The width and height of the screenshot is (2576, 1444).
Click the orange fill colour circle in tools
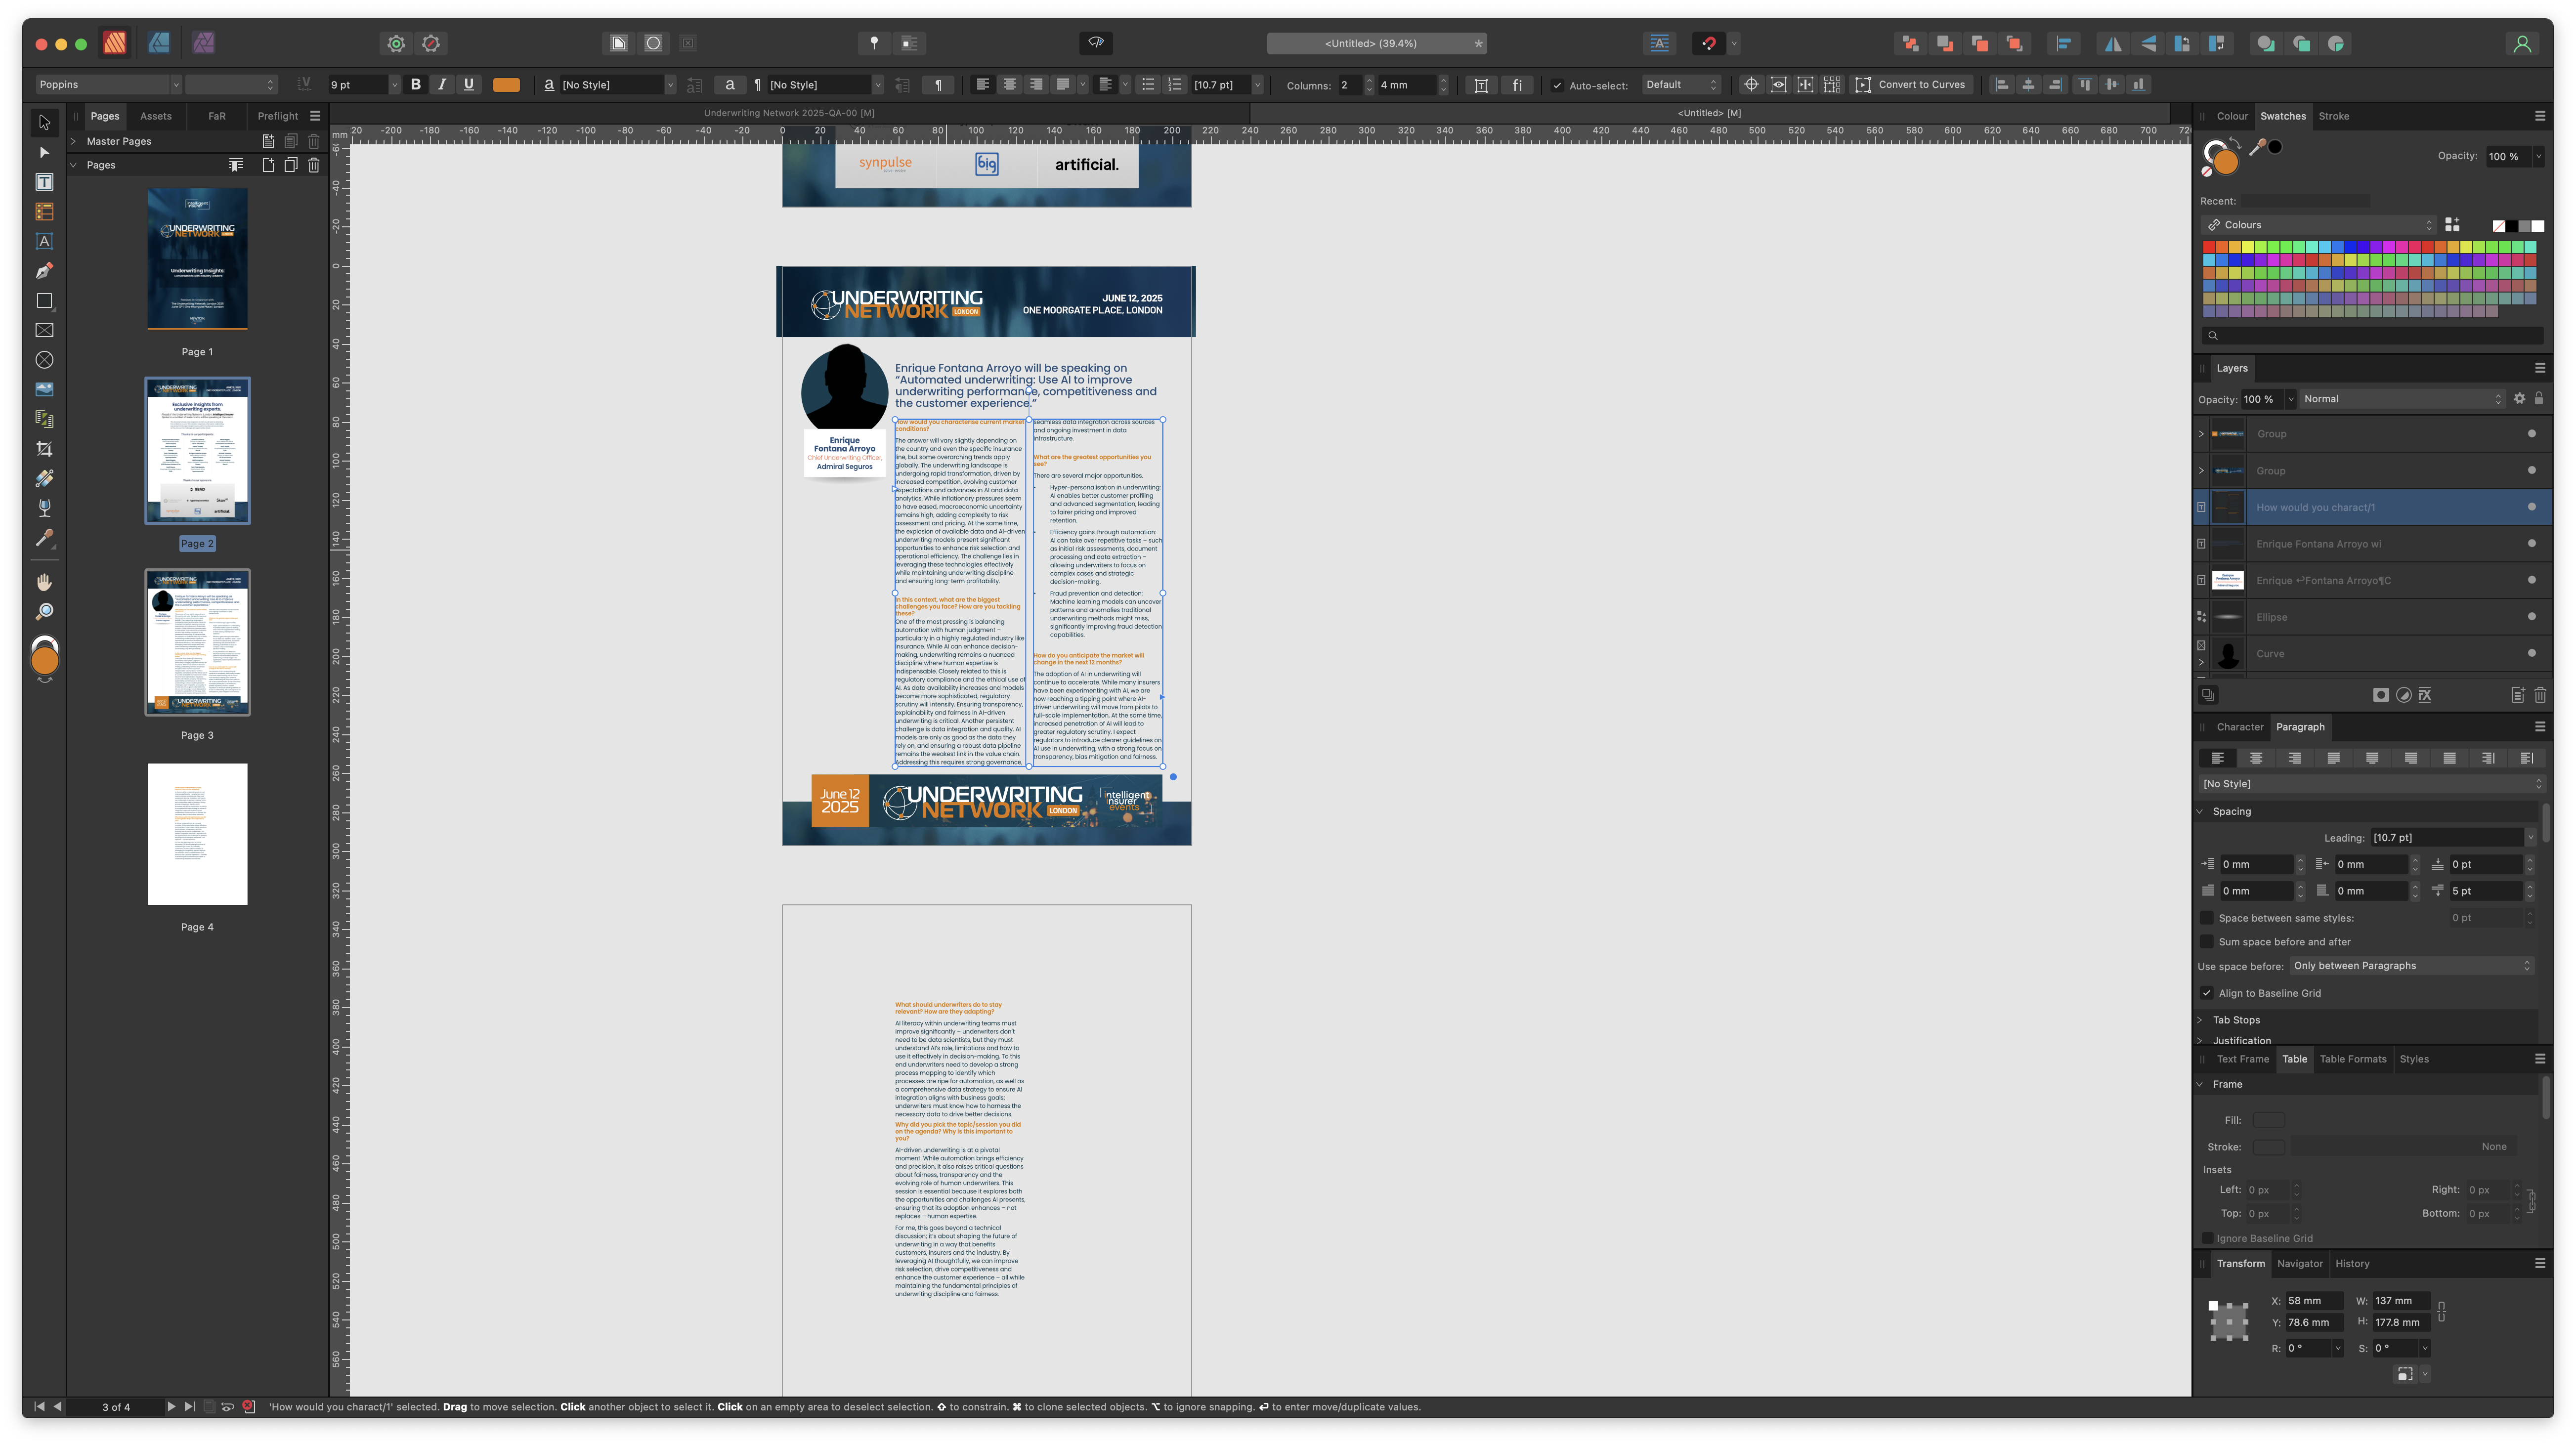point(45,660)
